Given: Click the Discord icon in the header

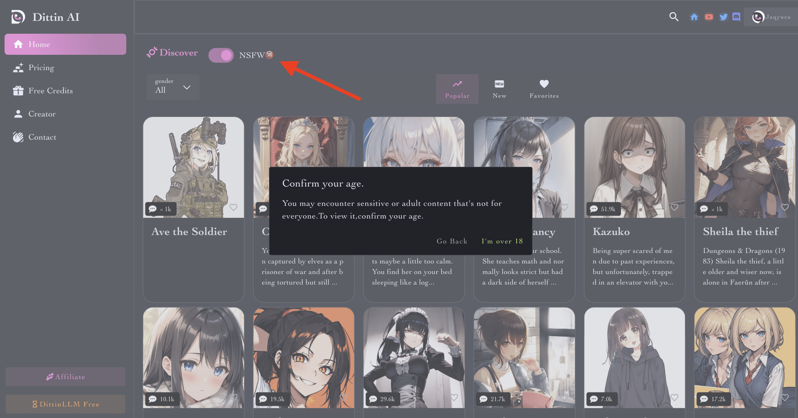Looking at the screenshot, I should [x=737, y=17].
